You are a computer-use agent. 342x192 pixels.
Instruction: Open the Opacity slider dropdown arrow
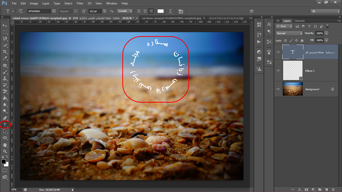(326, 33)
